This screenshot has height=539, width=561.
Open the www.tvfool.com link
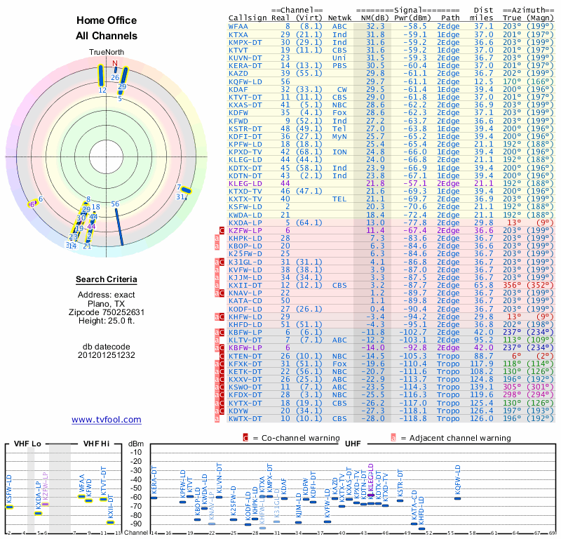(x=107, y=420)
